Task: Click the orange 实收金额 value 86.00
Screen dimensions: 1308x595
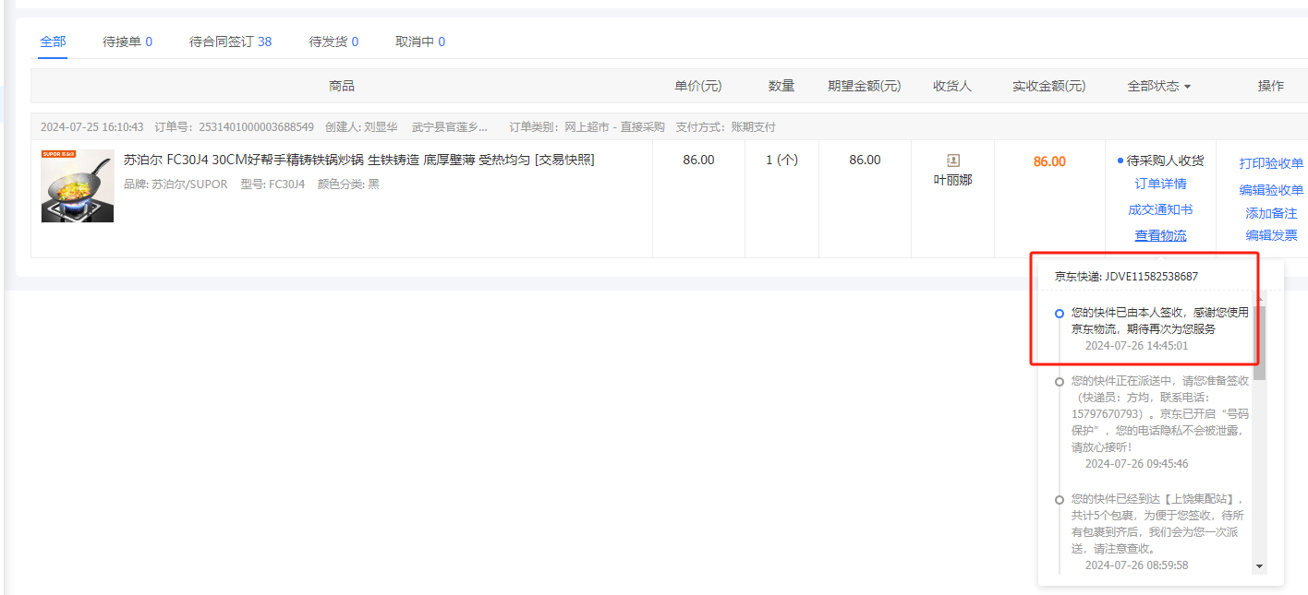Action: pos(1049,161)
